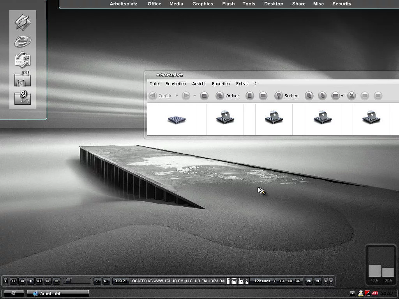This screenshot has width=399, height=299.
Task: Toggle the playlist with the PL button
Action: (97, 281)
